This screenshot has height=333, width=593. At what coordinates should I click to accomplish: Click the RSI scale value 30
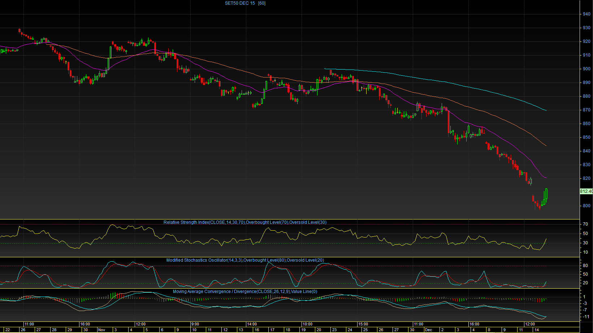585,243
